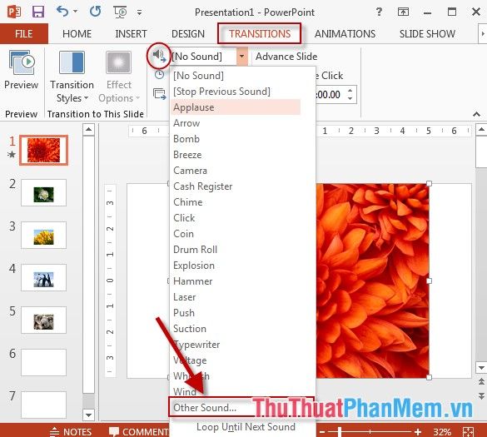Viewport: 487px width, 437px height.
Task: Select the Suction sound
Action: click(236, 329)
